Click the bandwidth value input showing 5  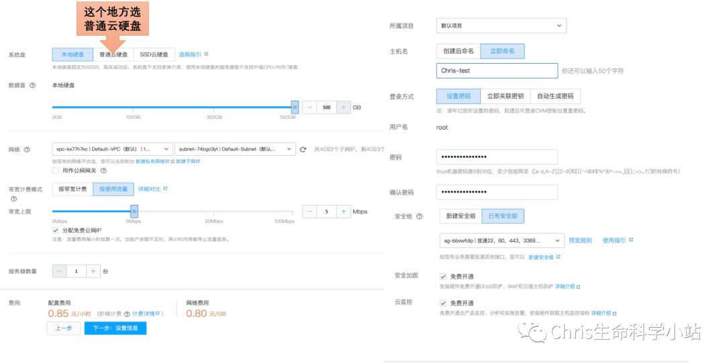click(326, 212)
